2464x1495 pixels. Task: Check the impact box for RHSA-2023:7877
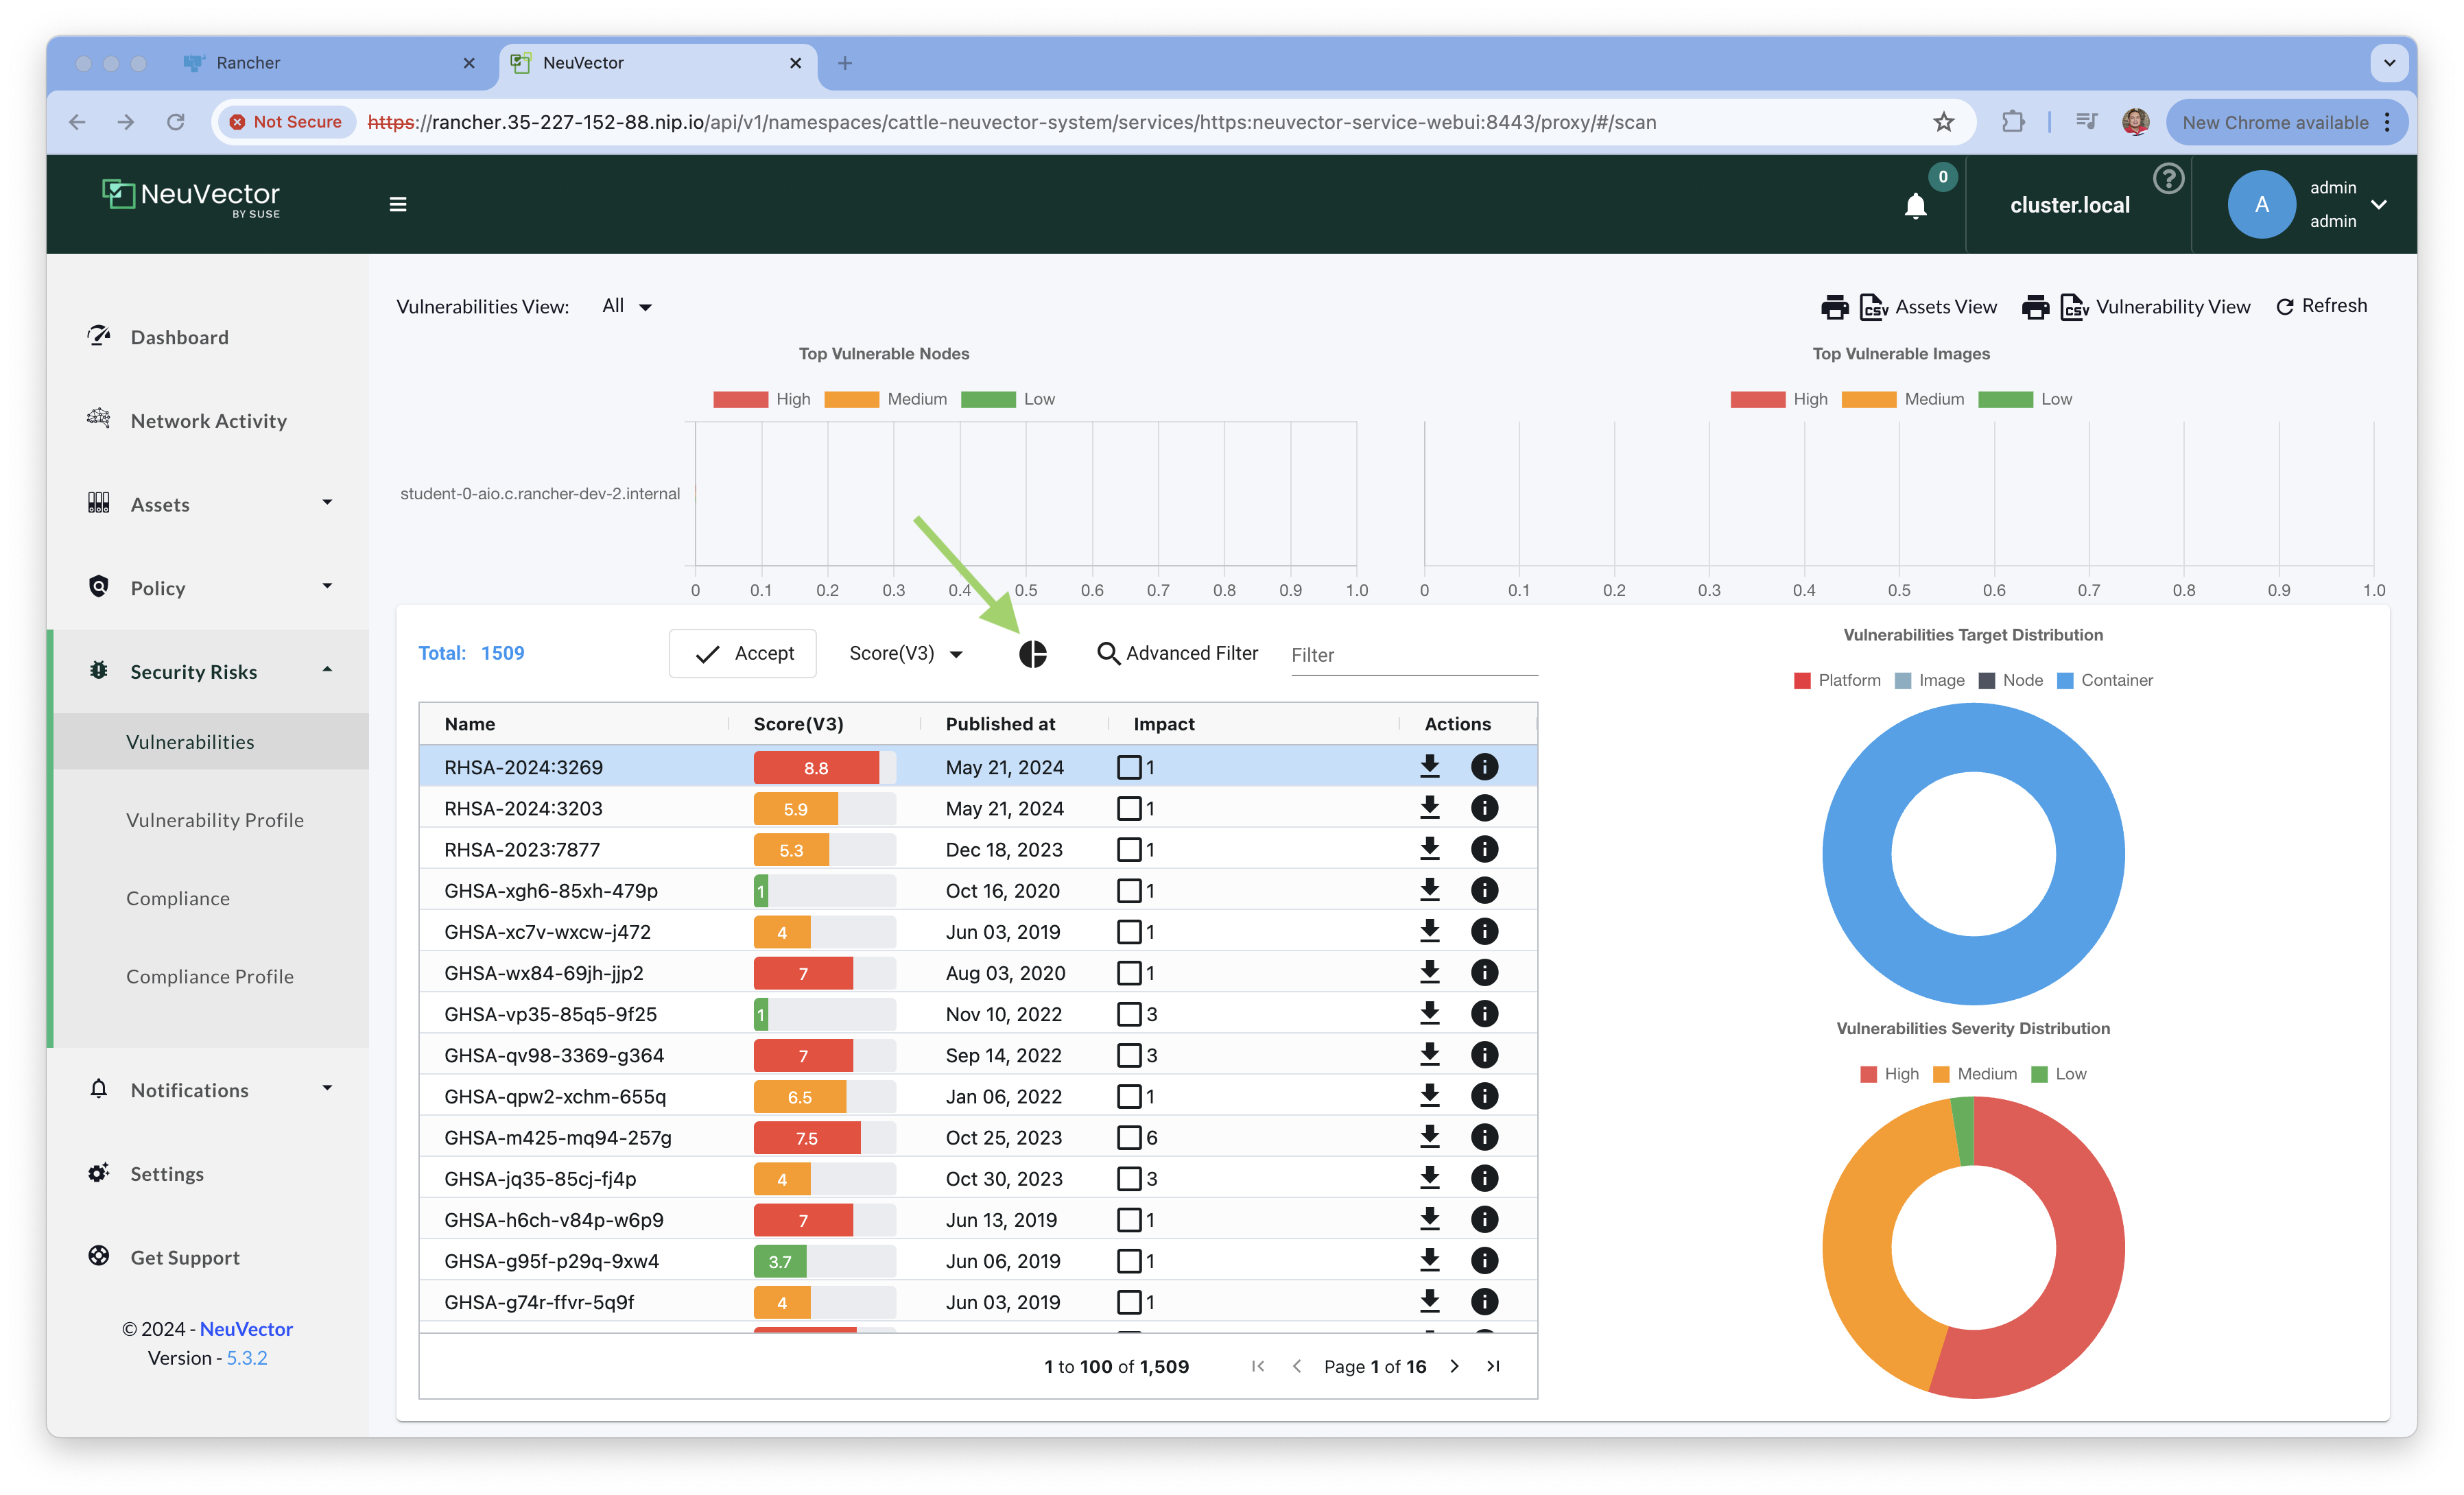[1129, 850]
